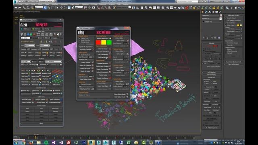Collapse the Soft Selection rollout
Image resolution: width=258 pixels, height=145 pixels.
click(211, 72)
